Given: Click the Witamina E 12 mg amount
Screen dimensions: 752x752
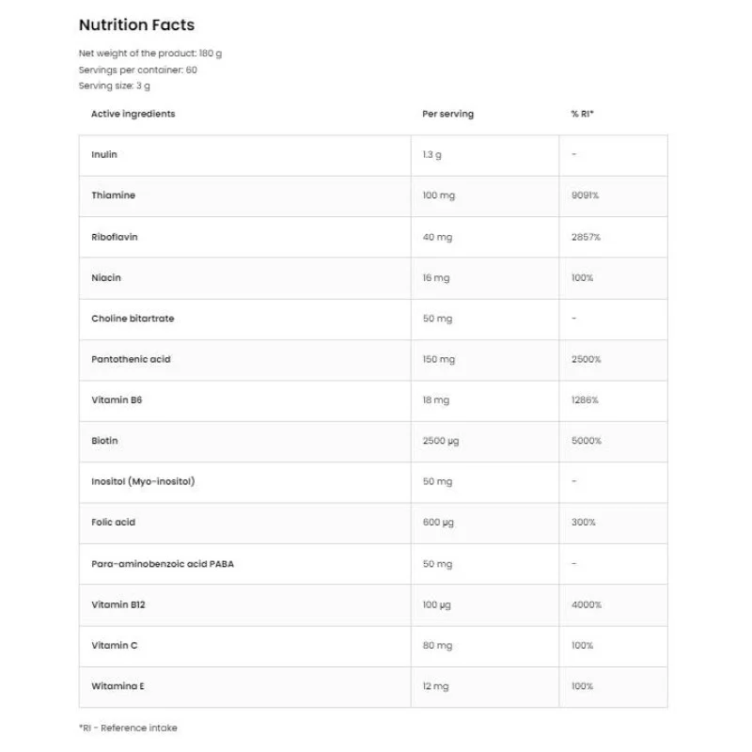Looking at the screenshot, I should (x=437, y=686).
